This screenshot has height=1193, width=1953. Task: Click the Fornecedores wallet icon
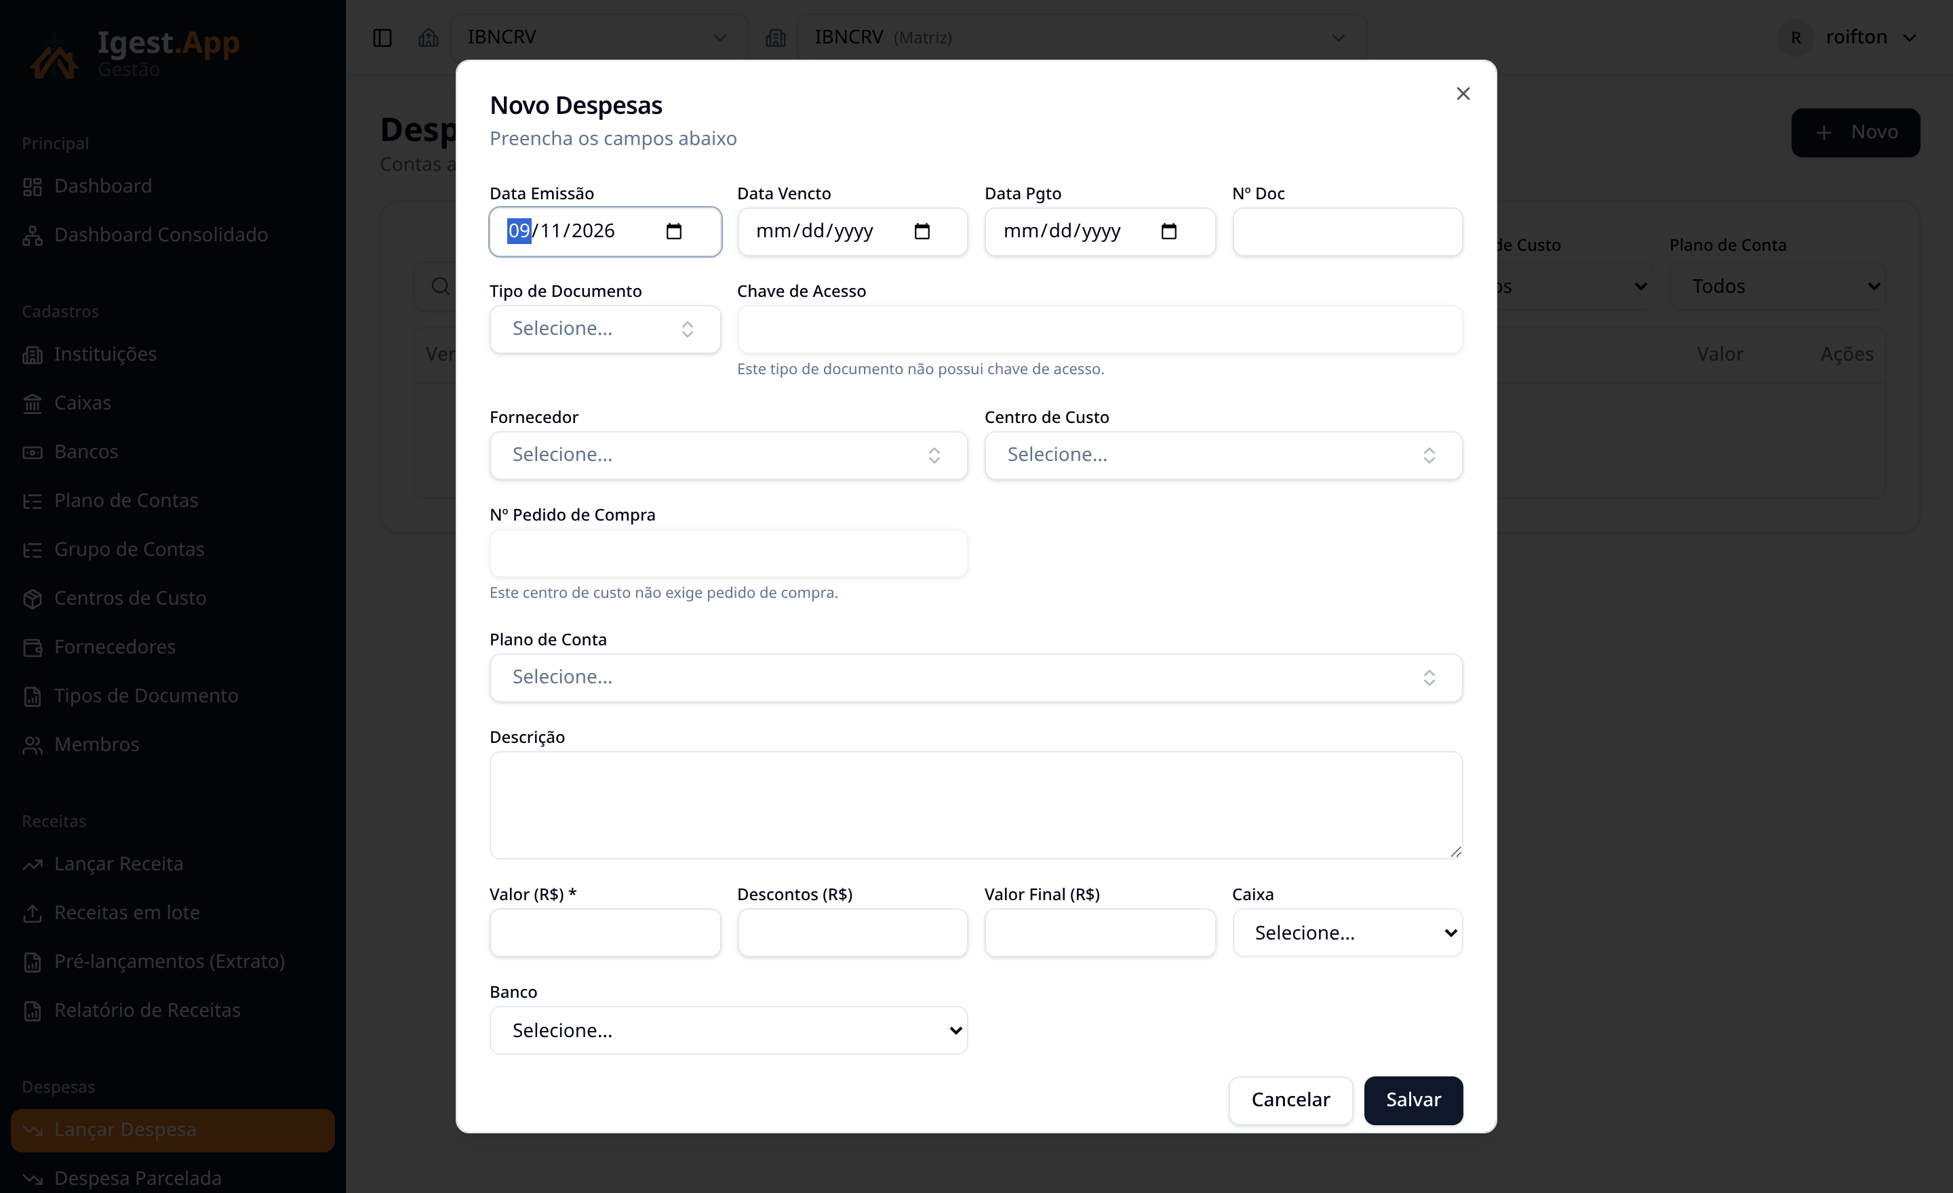(x=33, y=647)
